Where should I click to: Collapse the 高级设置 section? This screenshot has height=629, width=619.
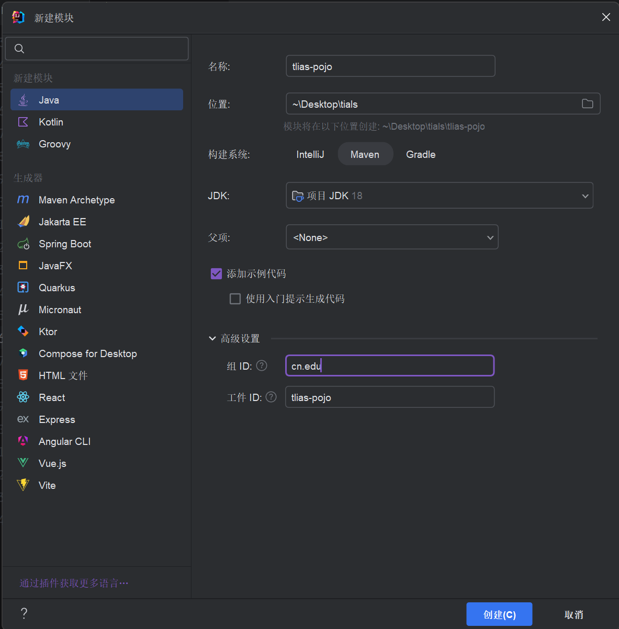pyautogui.click(x=212, y=338)
